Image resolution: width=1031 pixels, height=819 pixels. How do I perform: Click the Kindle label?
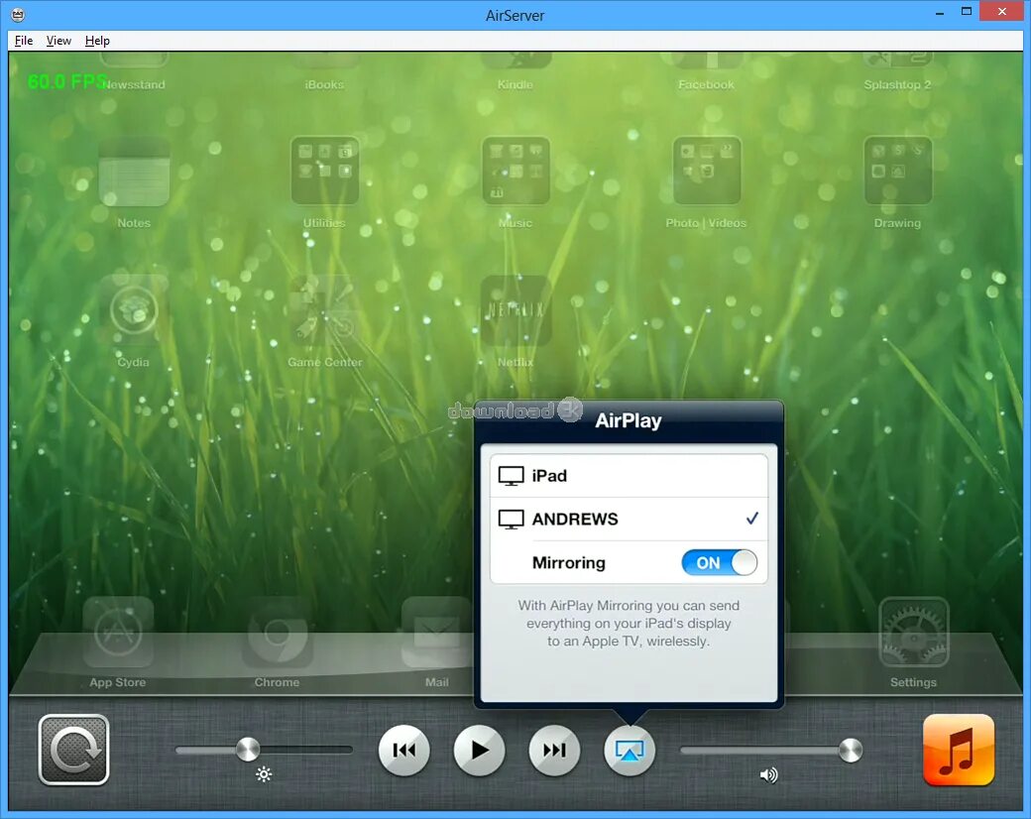[515, 85]
